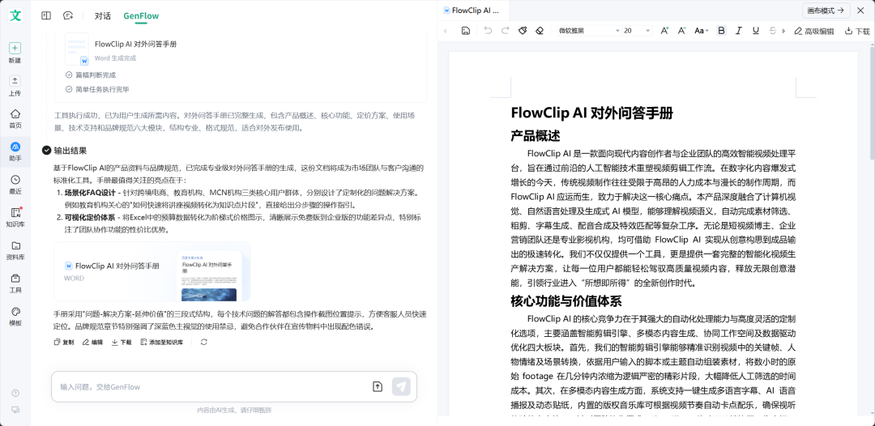Start a new chat via the chat-plus icon
The image size is (875, 426).
[x=68, y=15]
